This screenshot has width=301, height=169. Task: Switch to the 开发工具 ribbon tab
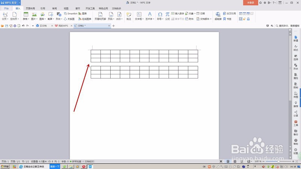pos(90,8)
